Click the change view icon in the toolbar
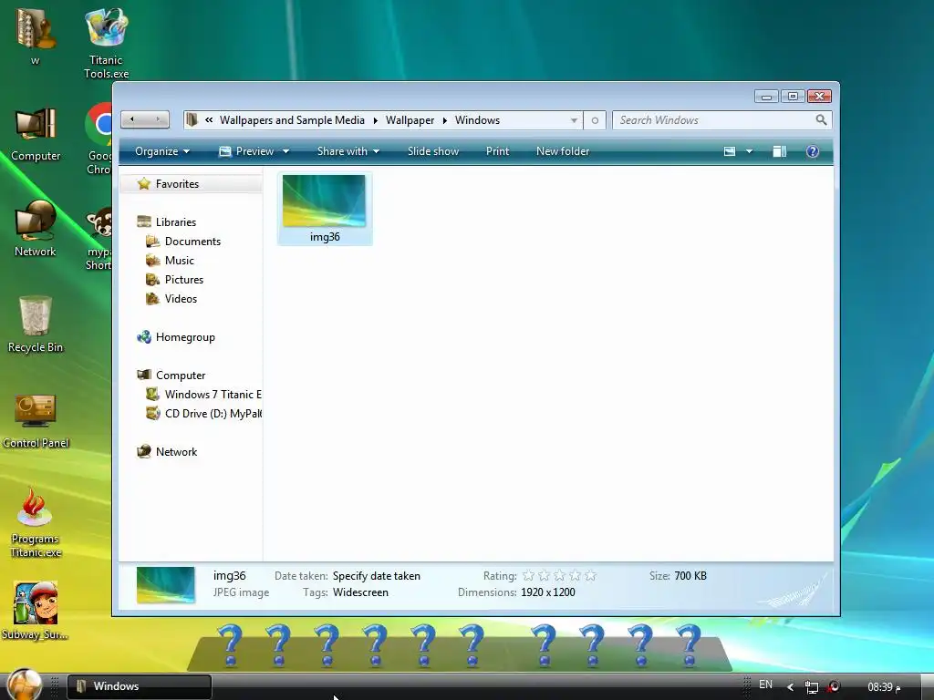Image resolution: width=934 pixels, height=700 pixels. pyautogui.click(x=730, y=151)
